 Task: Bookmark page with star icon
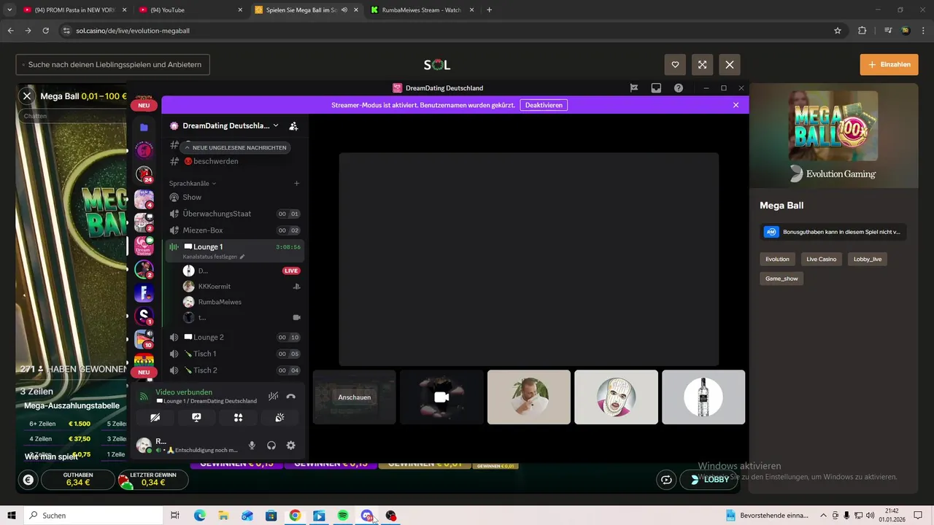[838, 31]
